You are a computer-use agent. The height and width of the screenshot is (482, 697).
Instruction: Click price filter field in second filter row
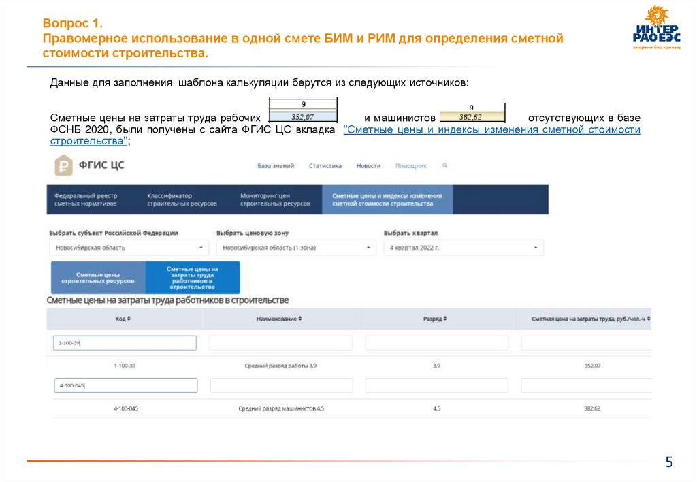[x=586, y=385]
